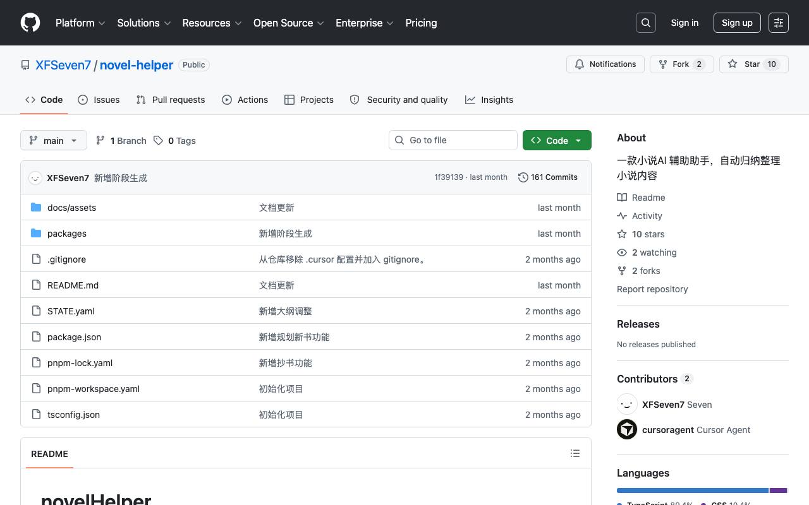The height and width of the screenshot is (505, 809).
Task: Click the star icon beside 10 stars
Action: click(622, 234)
